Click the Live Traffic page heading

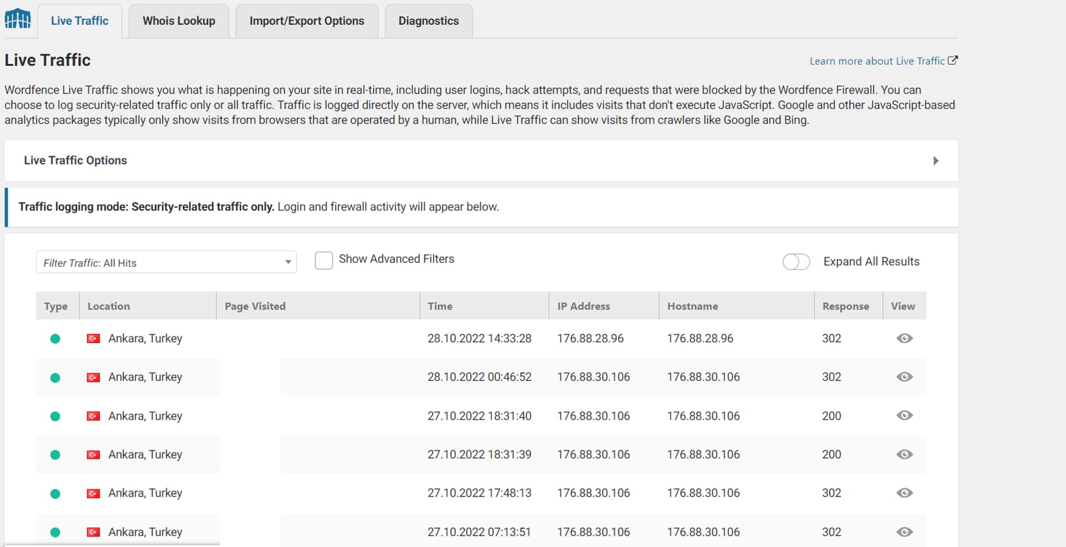(47, 60)
